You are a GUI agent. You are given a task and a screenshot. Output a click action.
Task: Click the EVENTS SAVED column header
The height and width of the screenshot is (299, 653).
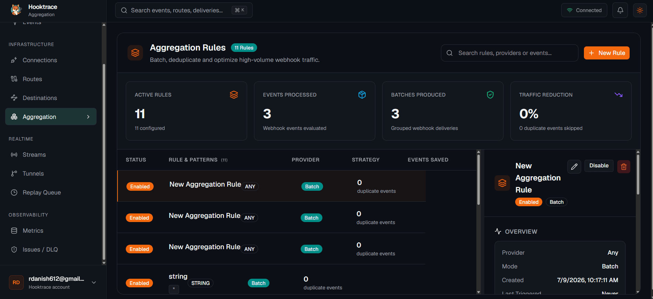click(428, 160)
